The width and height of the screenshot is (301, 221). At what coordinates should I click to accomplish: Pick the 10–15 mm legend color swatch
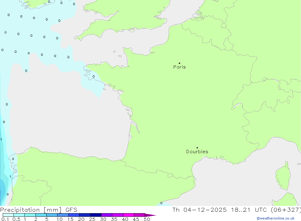pos(63,215)
